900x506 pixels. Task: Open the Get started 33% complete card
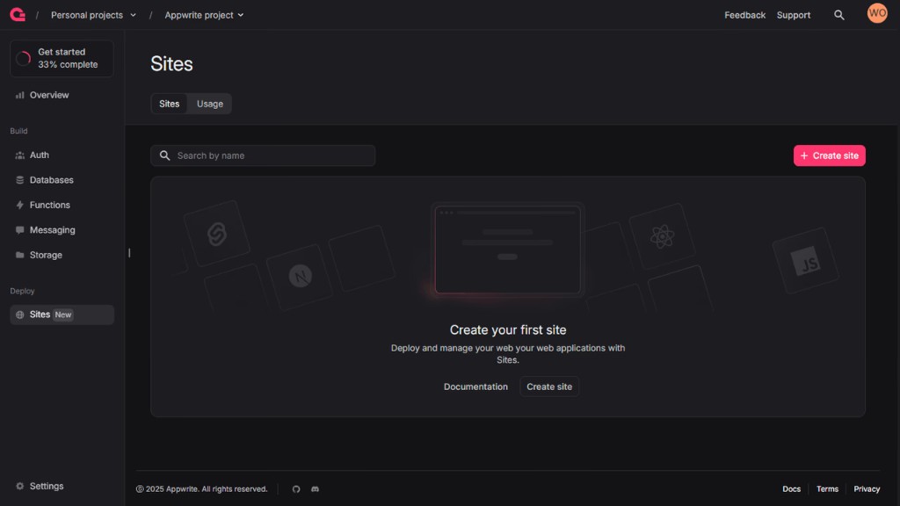62,59
